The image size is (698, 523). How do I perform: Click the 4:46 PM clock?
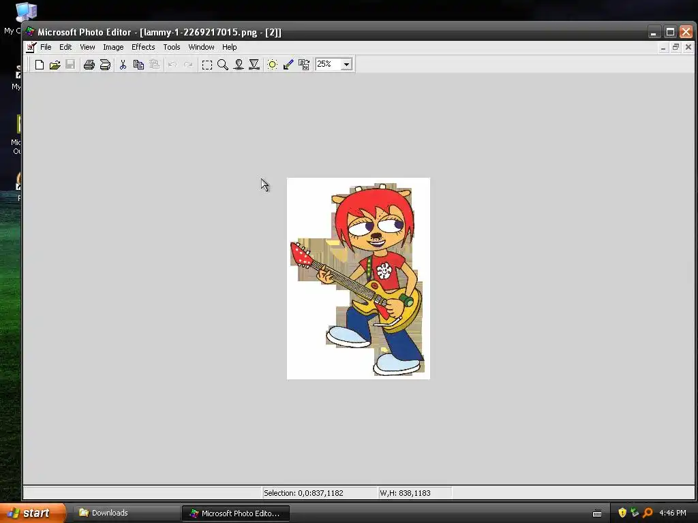673,513
